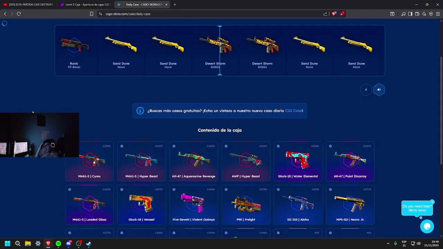
Task: Open Discord from the taskbar
Action: point(69,243)
